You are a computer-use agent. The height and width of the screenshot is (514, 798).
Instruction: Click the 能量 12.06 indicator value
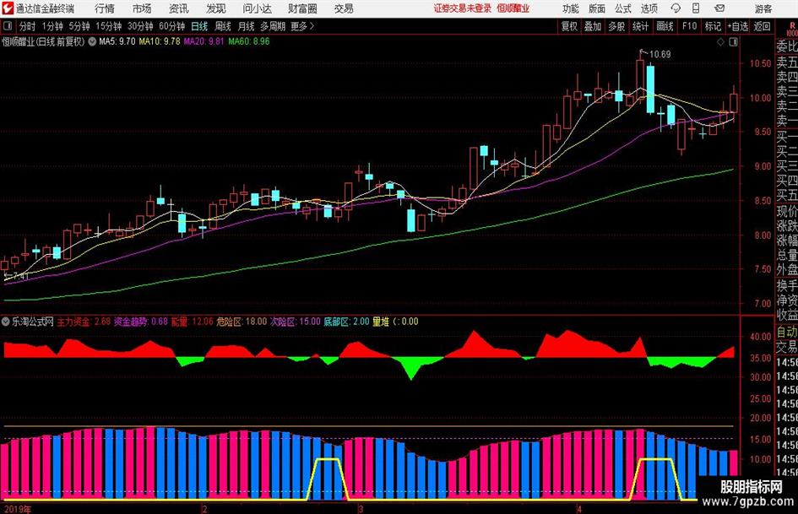click(192, 322)
